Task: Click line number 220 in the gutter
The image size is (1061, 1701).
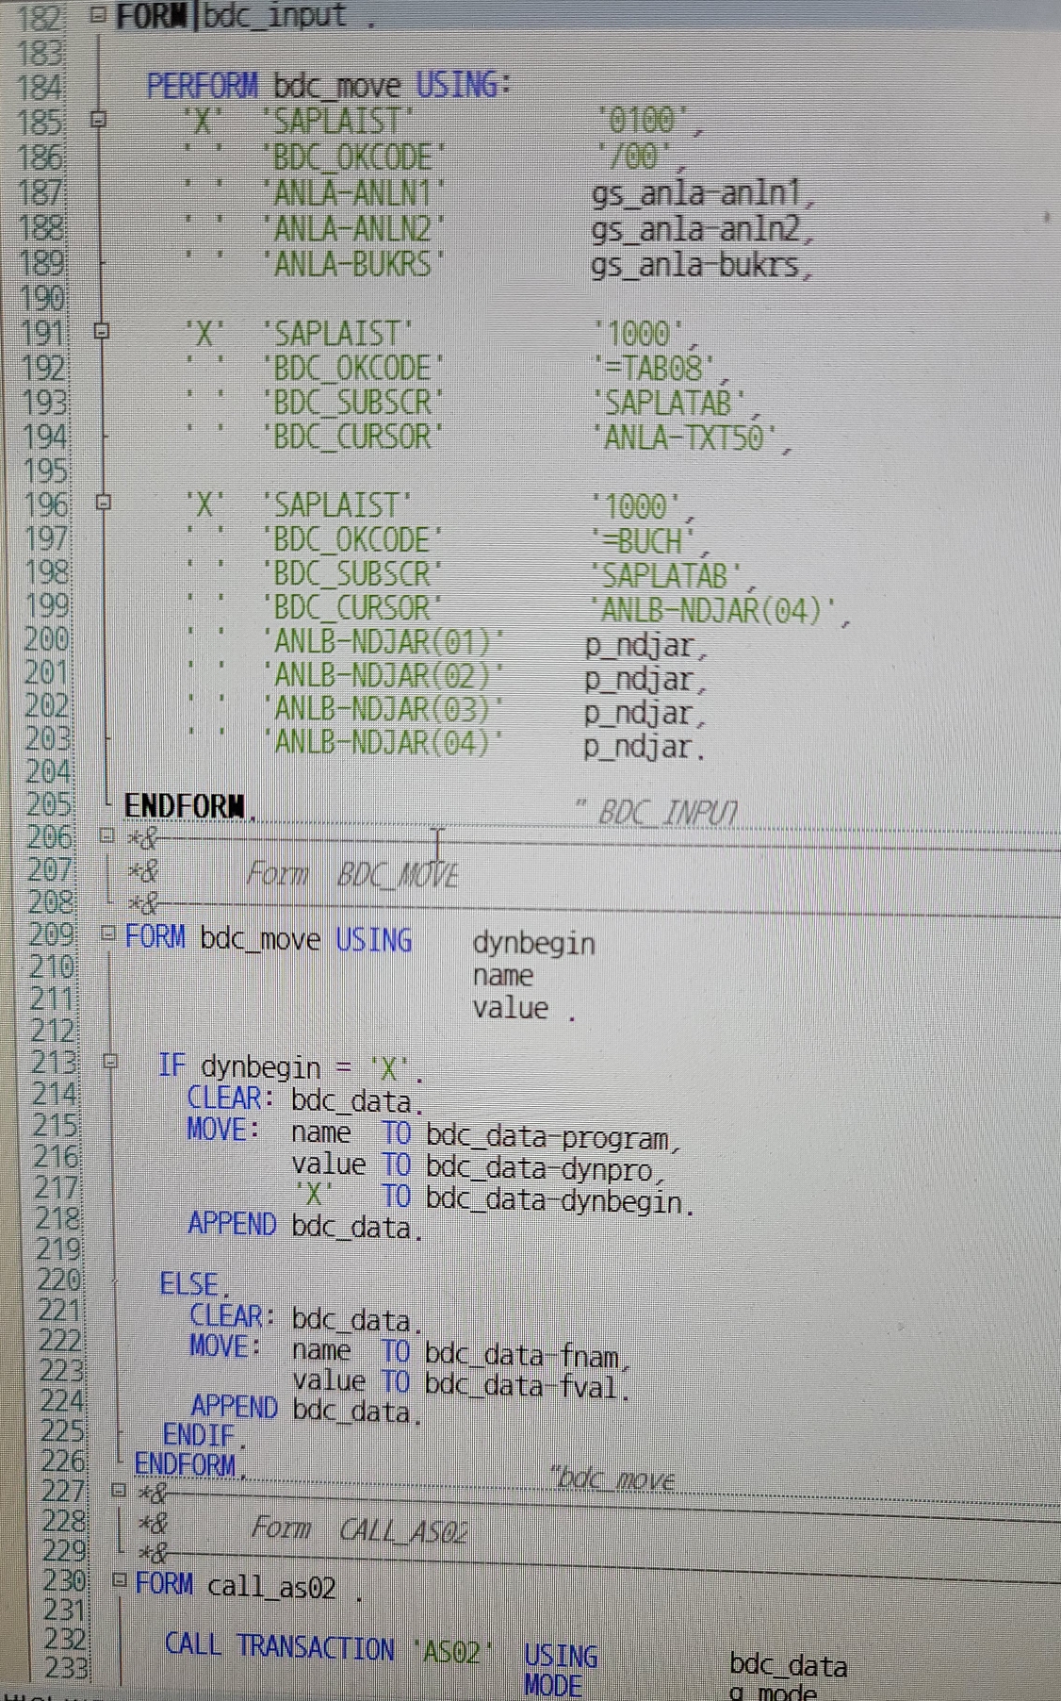Action: [58, 1280]
